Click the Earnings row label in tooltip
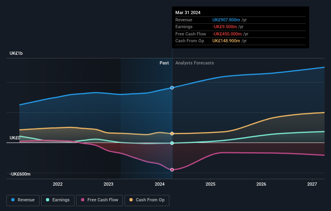This screenshot has width=331, height=211. pyautogui.click(x=184, y=27)
